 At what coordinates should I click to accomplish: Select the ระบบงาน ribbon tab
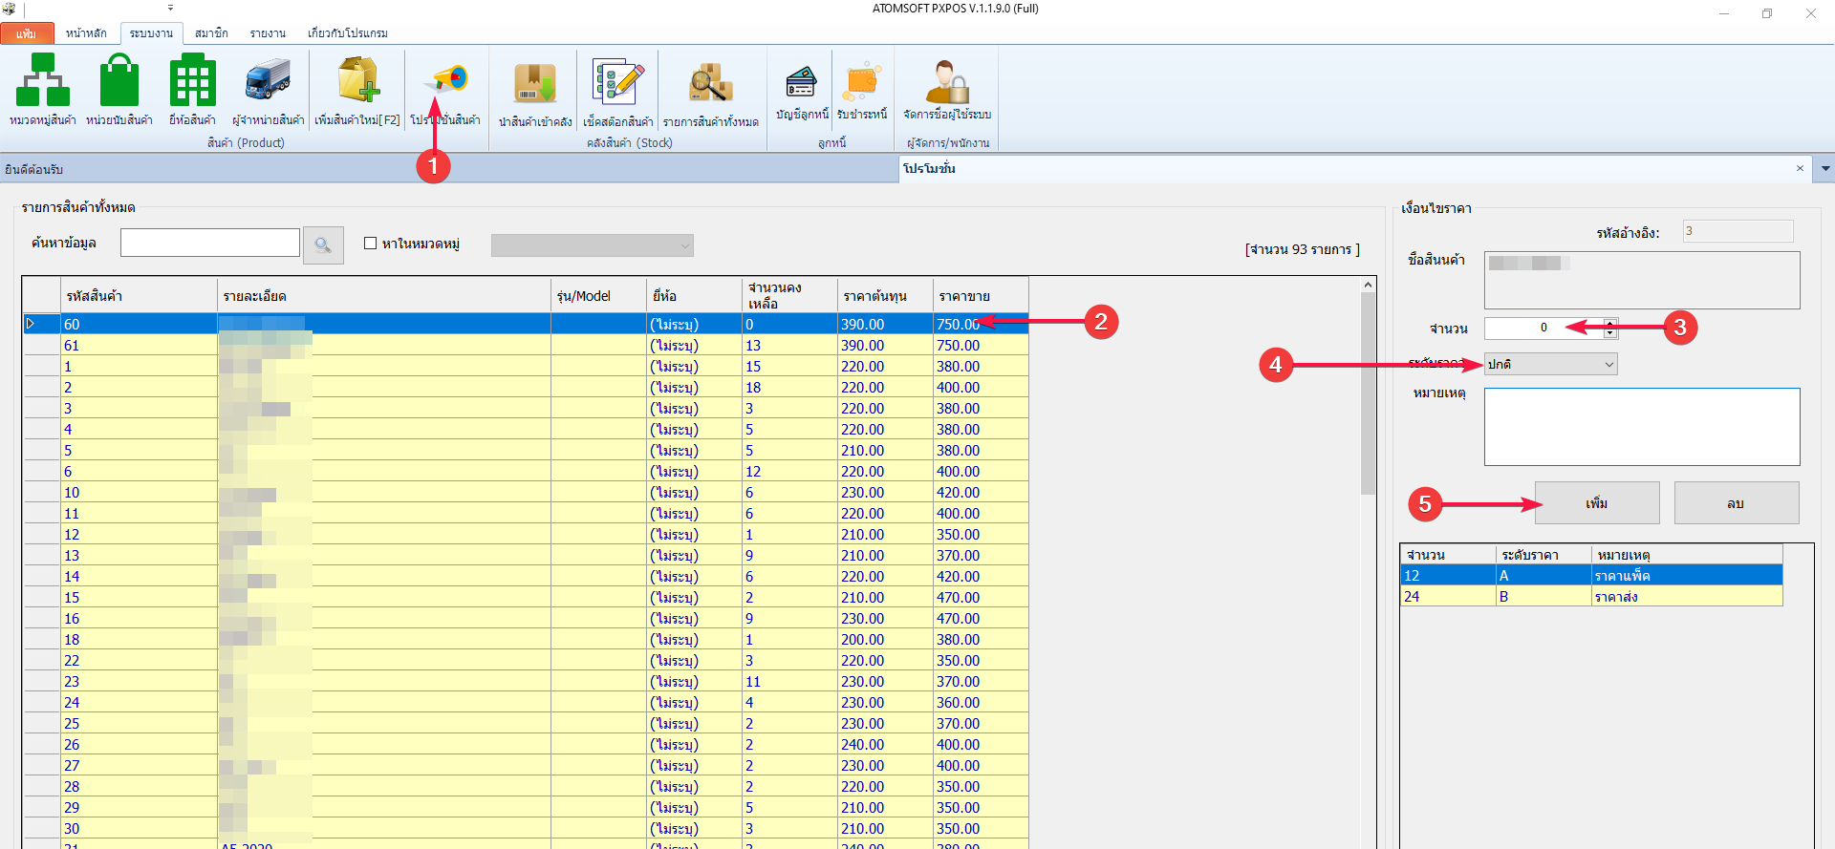click(x=151, y=33)
